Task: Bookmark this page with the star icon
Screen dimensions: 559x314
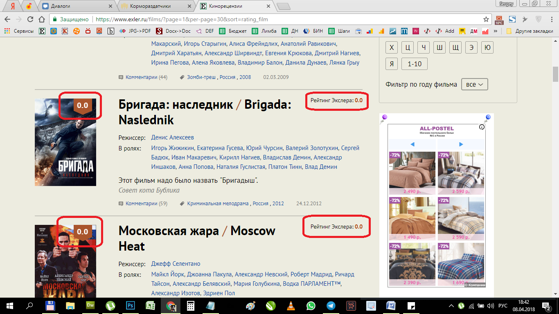Action: coord(486,19)
